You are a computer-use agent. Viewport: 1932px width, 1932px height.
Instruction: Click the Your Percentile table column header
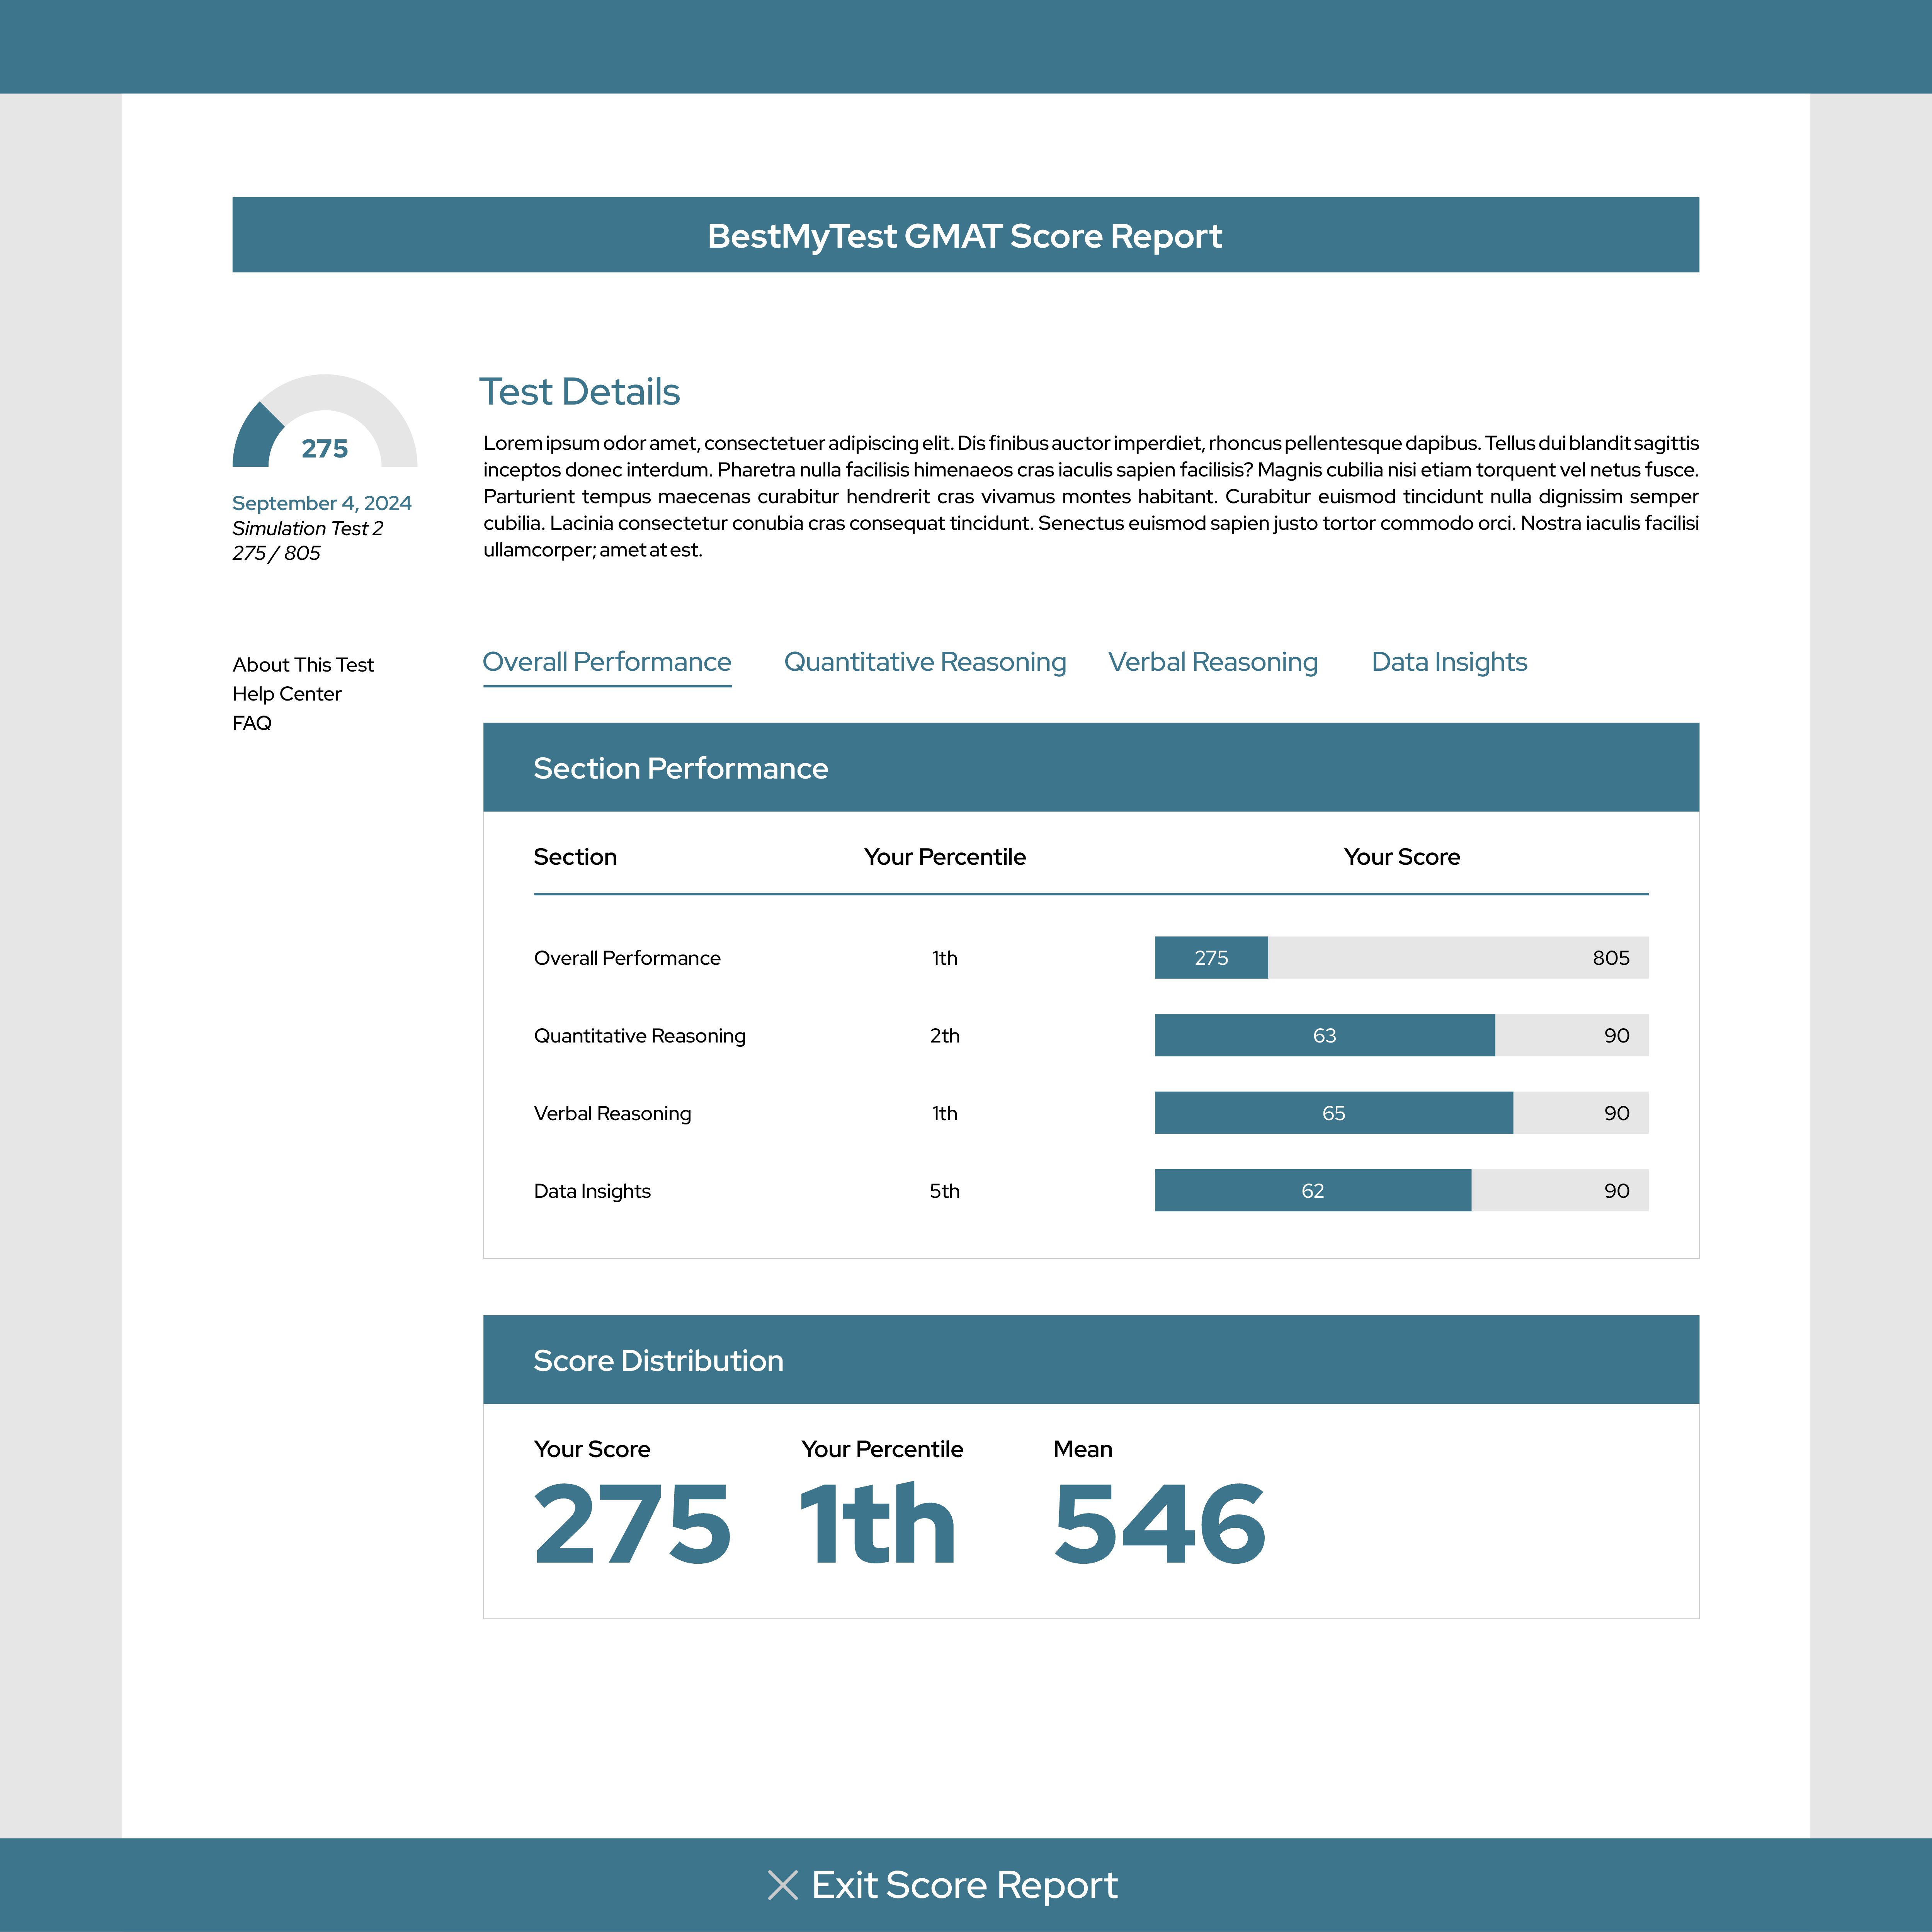pyautogui.click(x=945, y=857)
